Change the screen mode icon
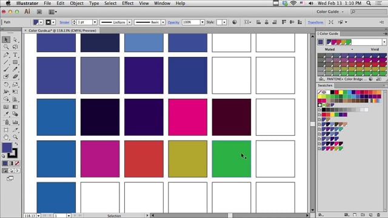 (10, 179)
